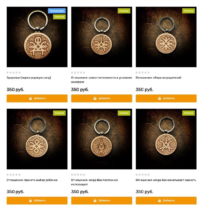View принять выбор ребенка keychain image

[37, 139]
